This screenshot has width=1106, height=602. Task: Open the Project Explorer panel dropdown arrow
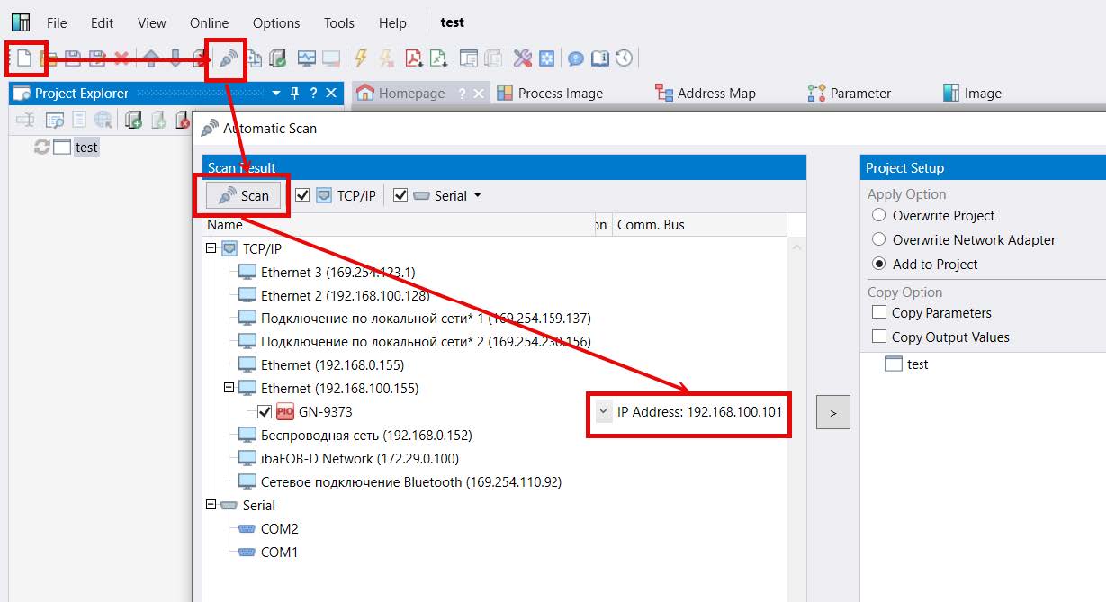pos(275,93)
